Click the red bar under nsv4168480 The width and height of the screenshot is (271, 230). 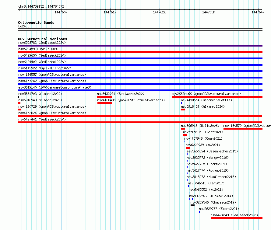point(104,103)
